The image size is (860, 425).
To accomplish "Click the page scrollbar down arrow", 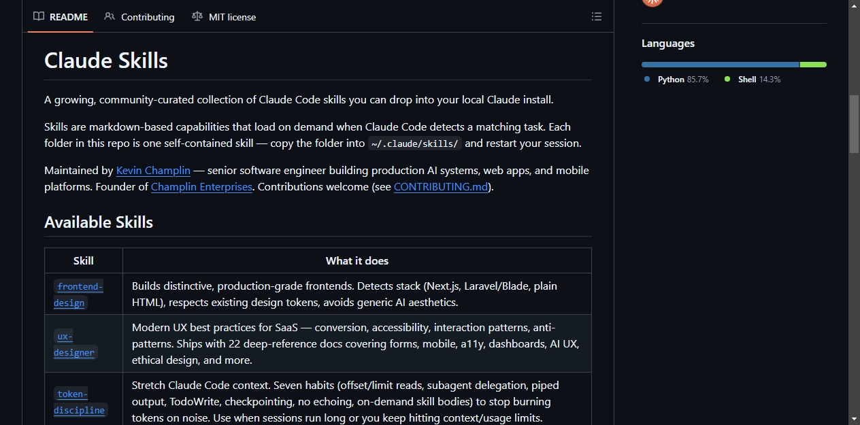I will [x=854, y=419].
